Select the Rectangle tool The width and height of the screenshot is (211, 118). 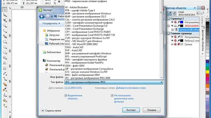coord(5,42)
